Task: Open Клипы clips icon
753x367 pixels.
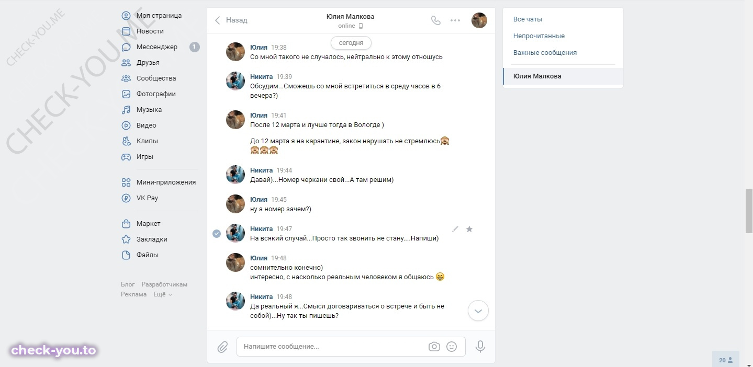Action: pyautogui.click(x=126, y=141)
